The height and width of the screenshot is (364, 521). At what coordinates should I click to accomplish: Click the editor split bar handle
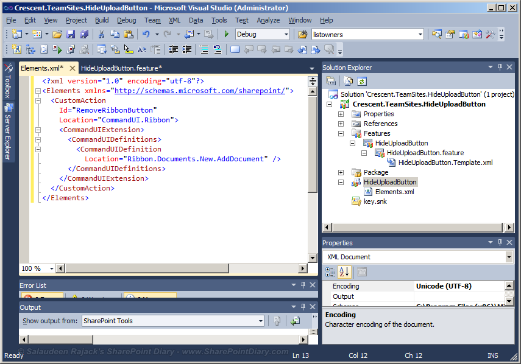(x=313, y=81)
